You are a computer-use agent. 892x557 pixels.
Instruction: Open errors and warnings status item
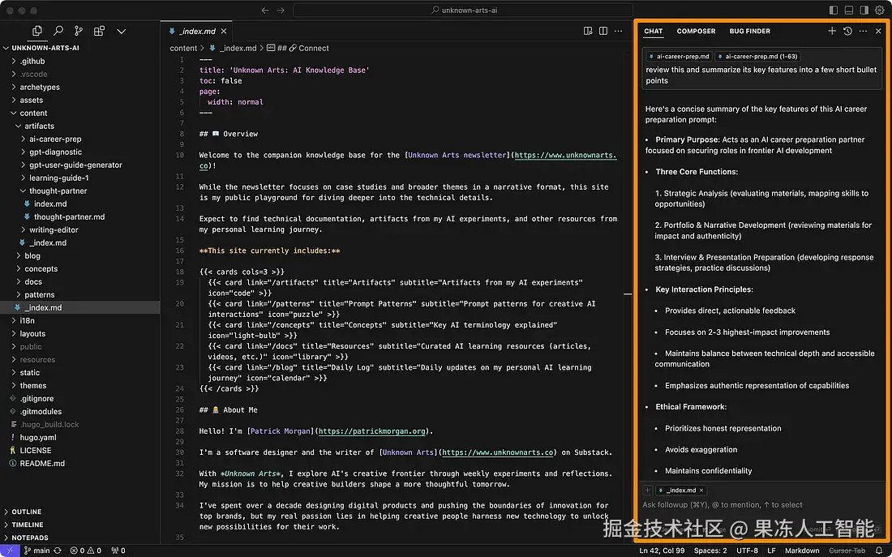tap(85, 551)
